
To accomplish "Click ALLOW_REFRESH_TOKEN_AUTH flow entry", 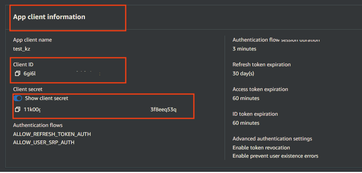I will coord(52,134).
